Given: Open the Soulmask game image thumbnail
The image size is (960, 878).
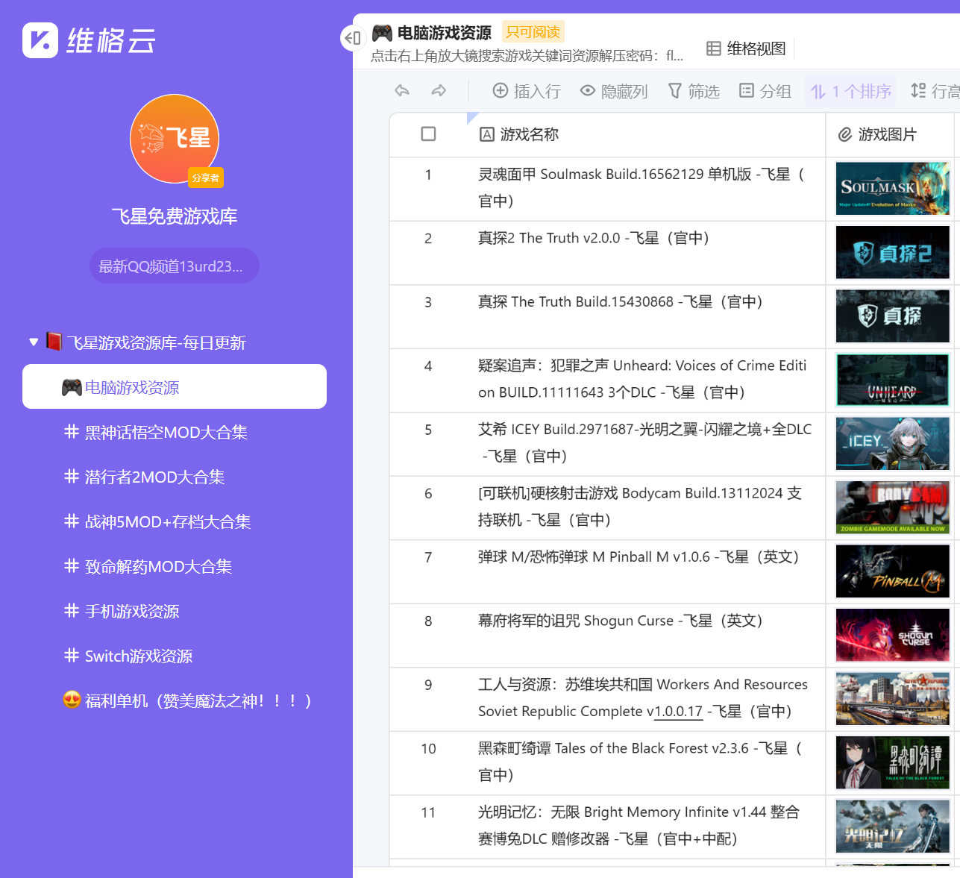Looking at the screenshot, I should click(x=892, y=189).
